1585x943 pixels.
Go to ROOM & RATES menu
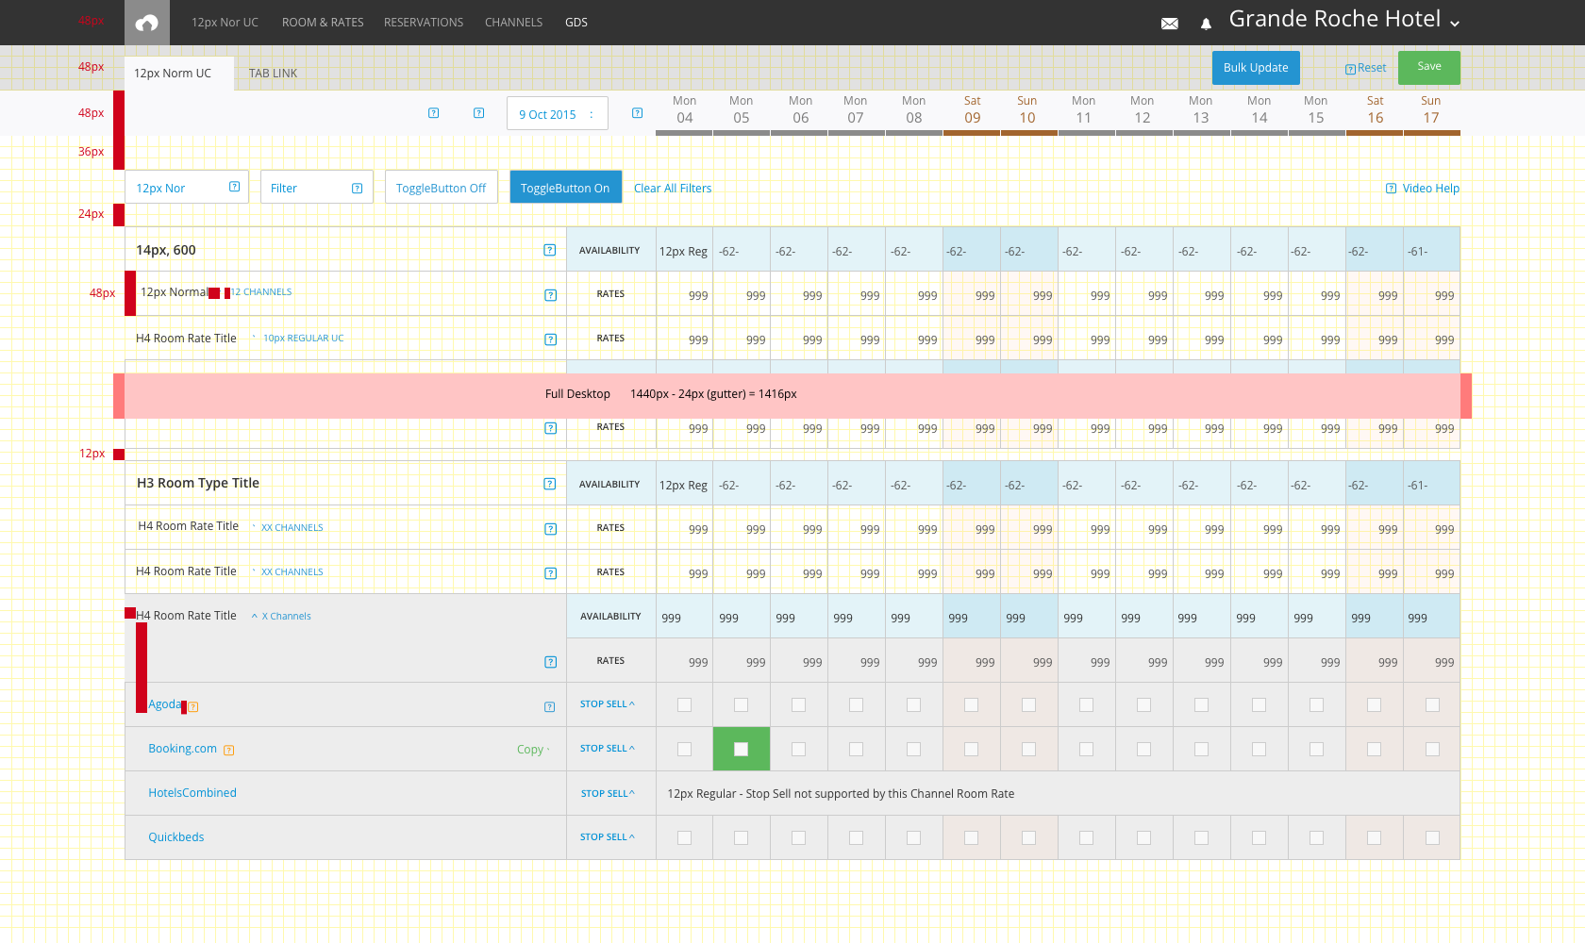(323, 23)
